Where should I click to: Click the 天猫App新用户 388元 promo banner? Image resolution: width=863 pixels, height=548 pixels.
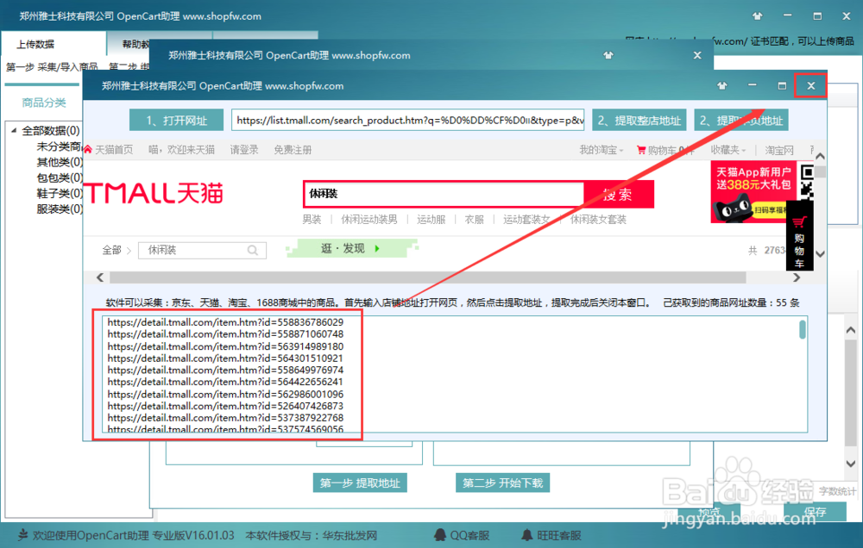click(753, 191)
